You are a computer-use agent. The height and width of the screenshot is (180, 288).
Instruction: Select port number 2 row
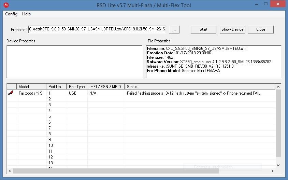(141, 99)
